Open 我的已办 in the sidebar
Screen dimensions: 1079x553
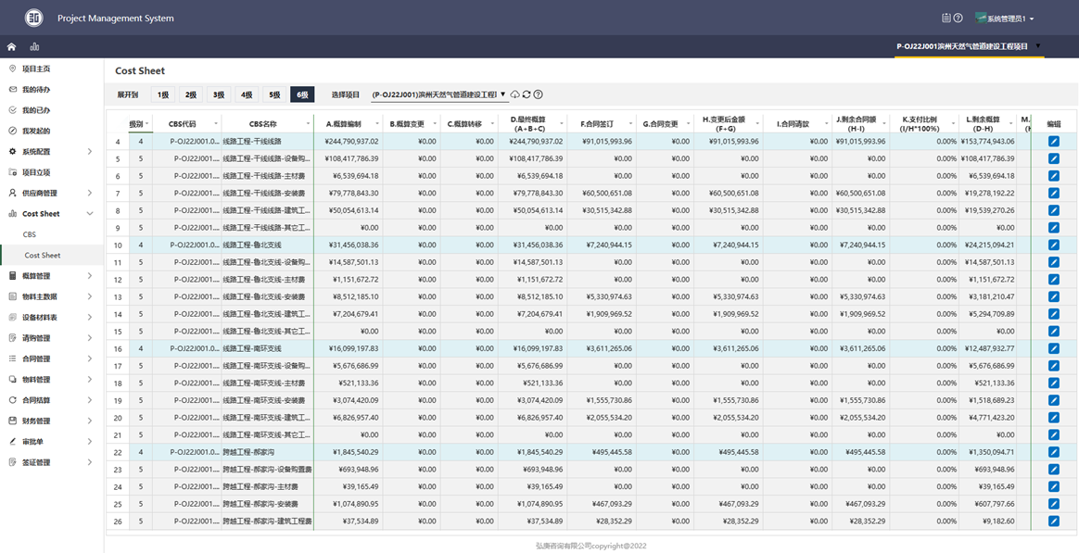52,110
